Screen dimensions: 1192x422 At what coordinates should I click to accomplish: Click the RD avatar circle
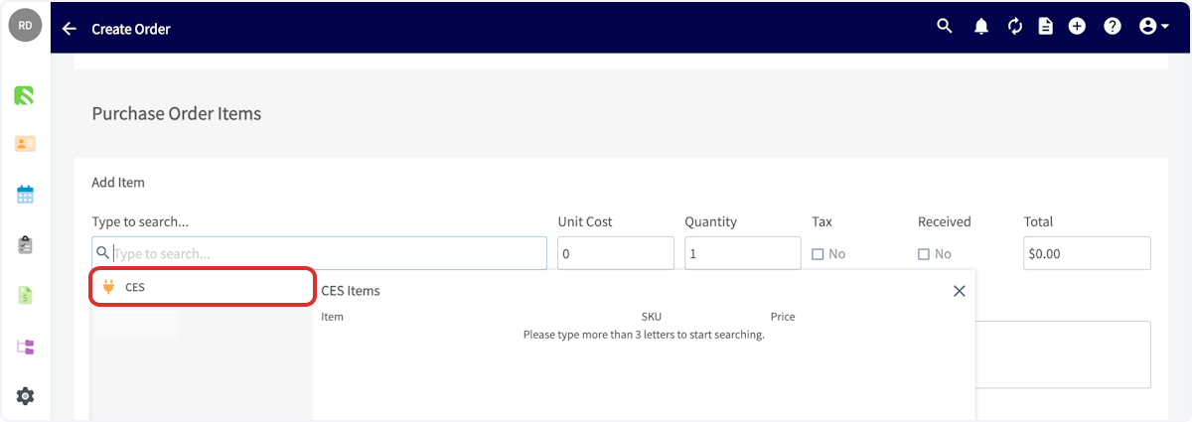[25, 26]
